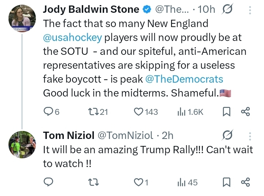The image size is (264, 196).
Task: Bookmark Jody Baldwin Stone's post
Action: (x=227, y=112)
